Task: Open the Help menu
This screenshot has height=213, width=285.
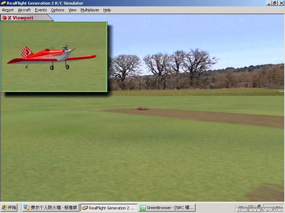Action: pyautogui.click(x=107, y=10)
